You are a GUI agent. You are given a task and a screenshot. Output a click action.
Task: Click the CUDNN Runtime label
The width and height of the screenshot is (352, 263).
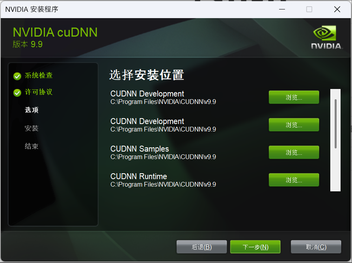point(139,176)
